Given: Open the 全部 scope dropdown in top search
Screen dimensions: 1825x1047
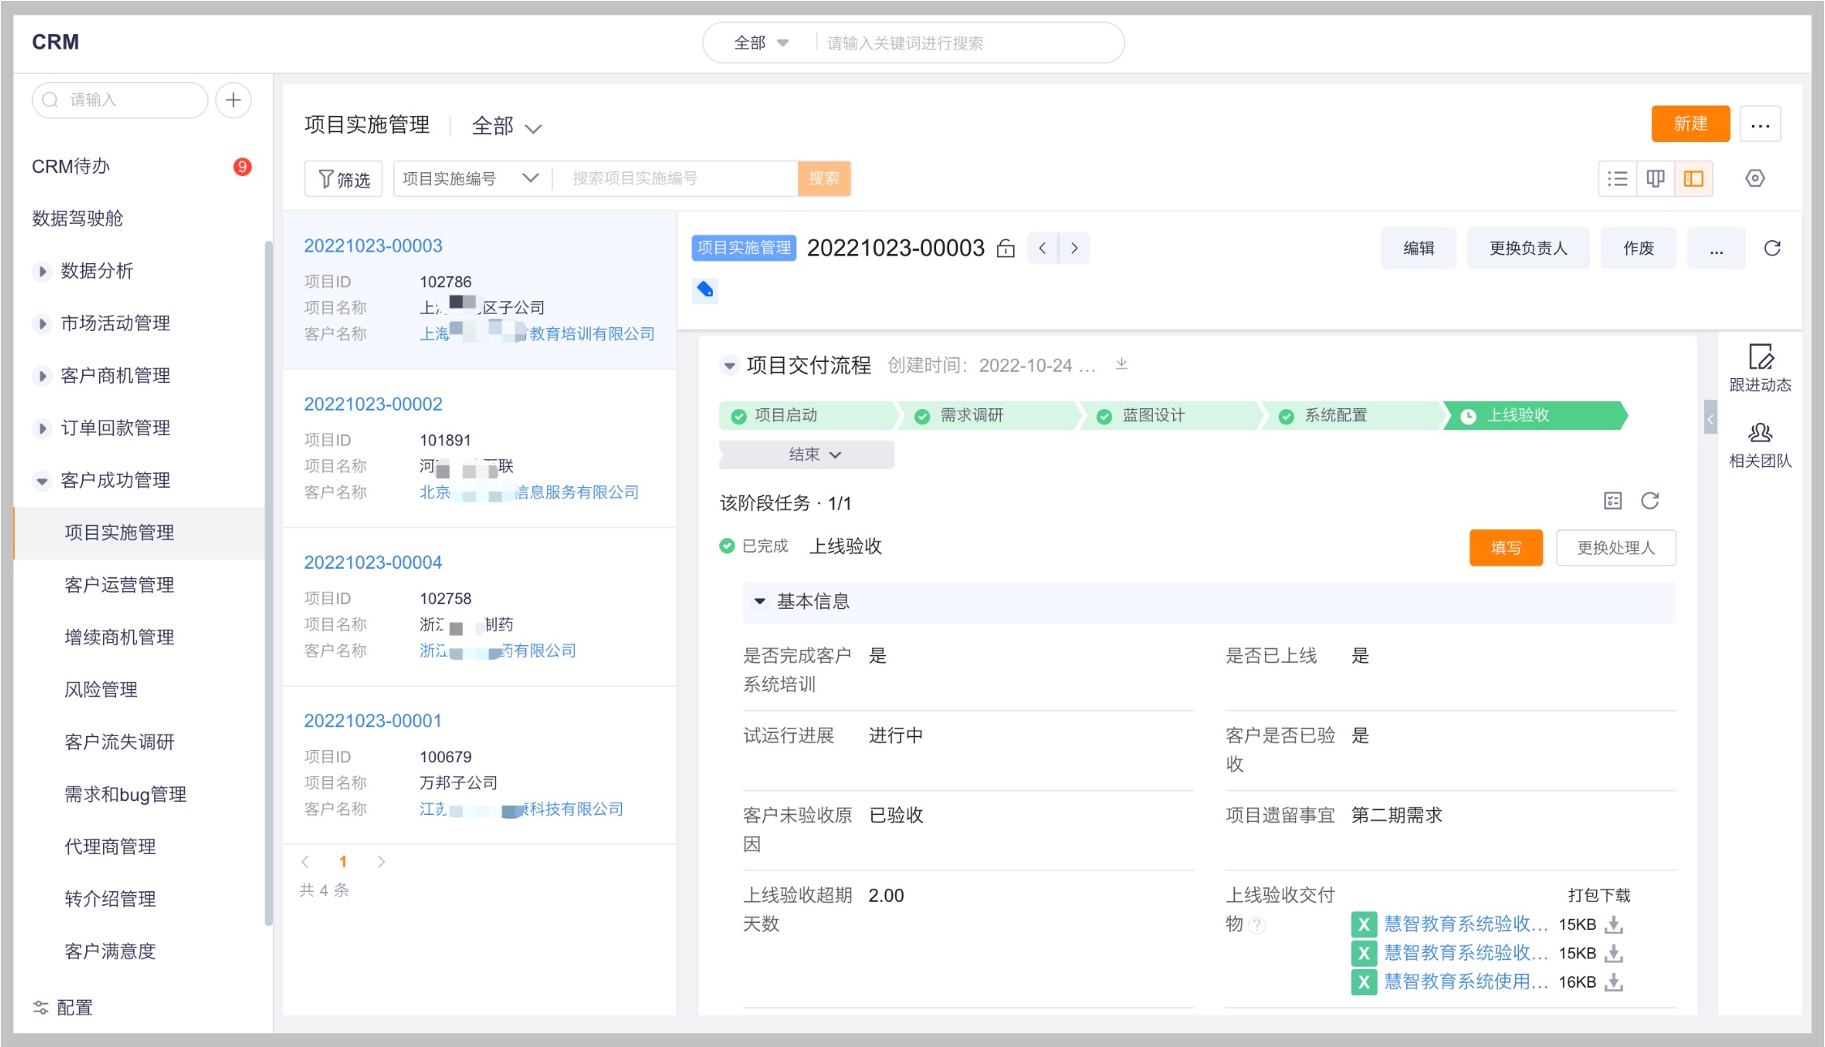Looking at the screenshot, I should [x=761, y=43].
